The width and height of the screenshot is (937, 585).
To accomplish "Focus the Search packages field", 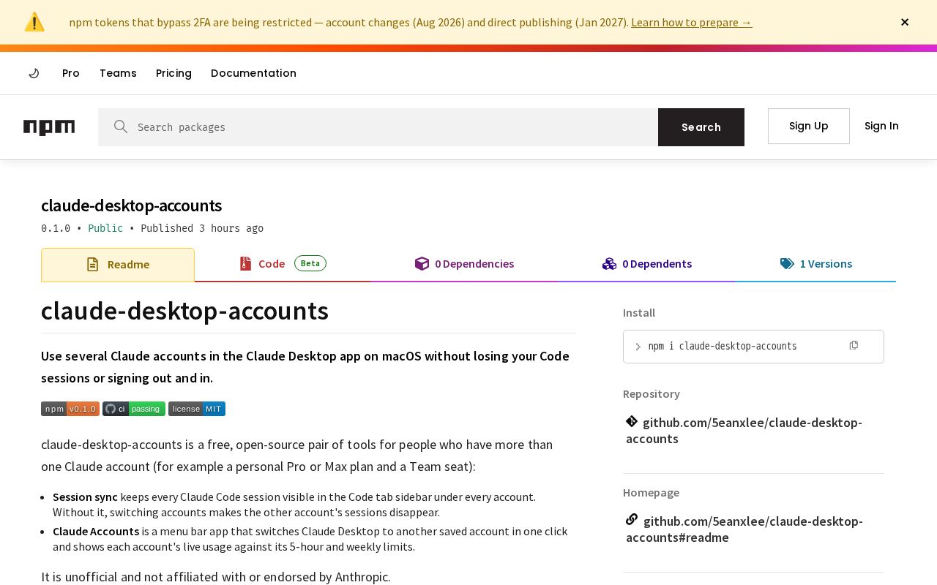I will coord(378,127).
